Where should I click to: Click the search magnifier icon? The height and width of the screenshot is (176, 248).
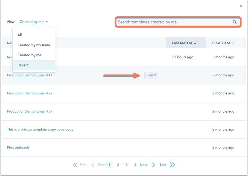click(235, 22)
